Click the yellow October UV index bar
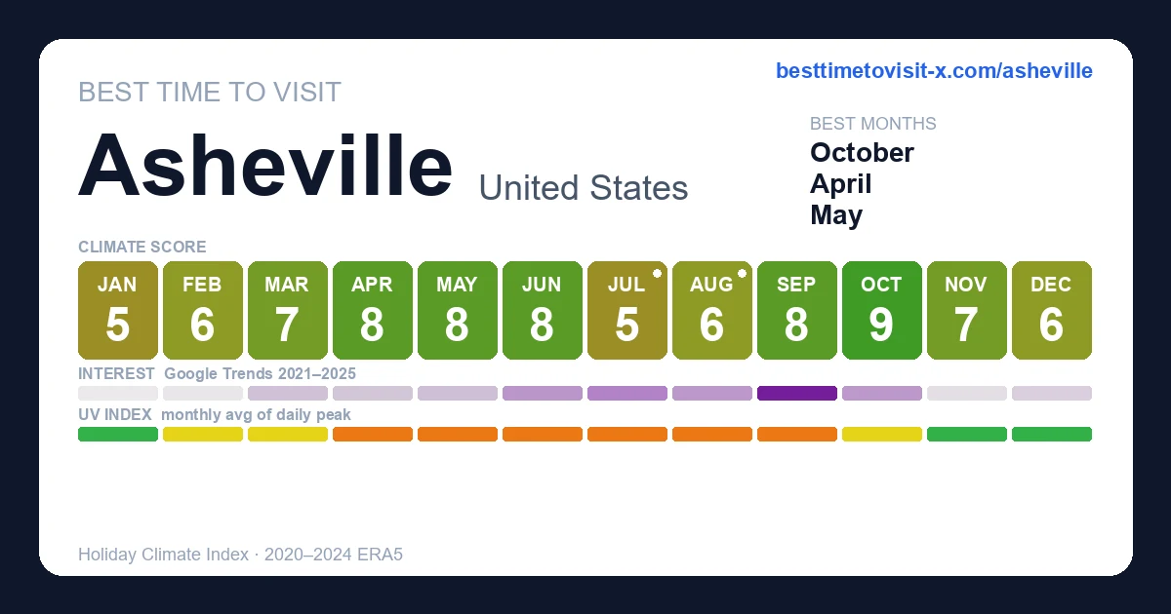The image size is (1171, 614). click(x=882, y=435)
